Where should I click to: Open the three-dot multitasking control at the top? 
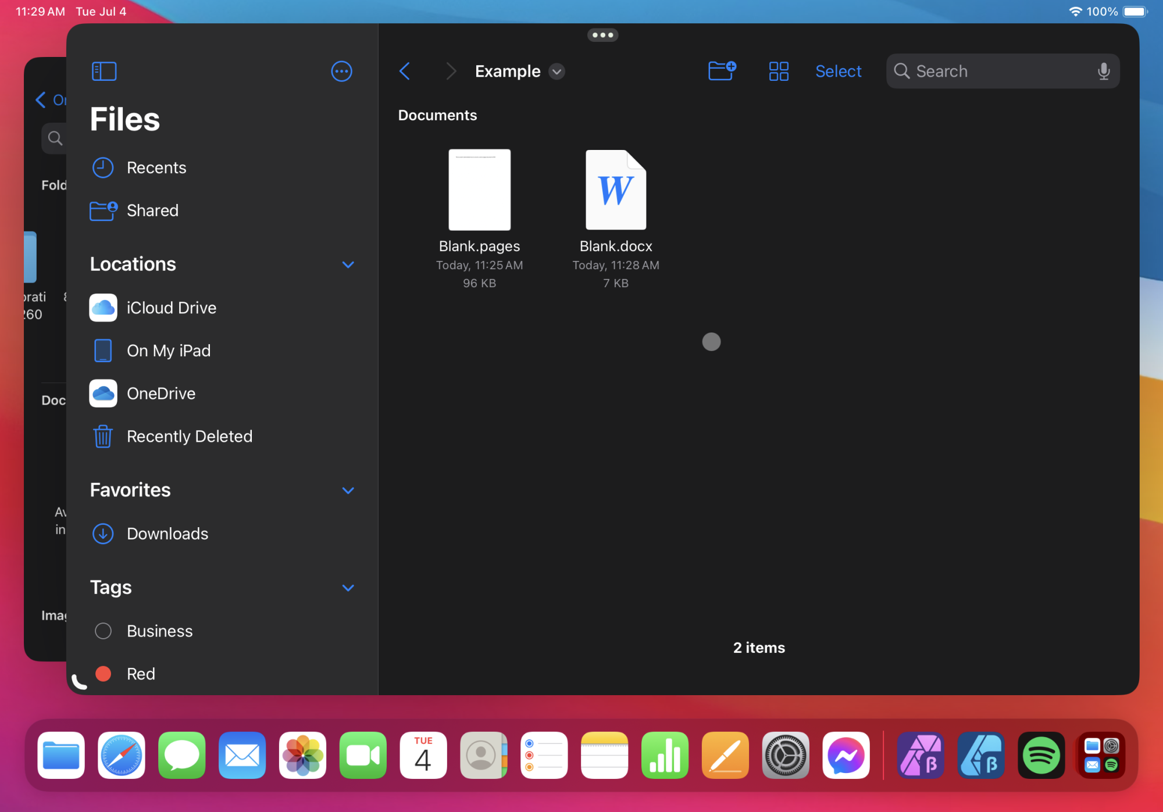tap(602, 35)
